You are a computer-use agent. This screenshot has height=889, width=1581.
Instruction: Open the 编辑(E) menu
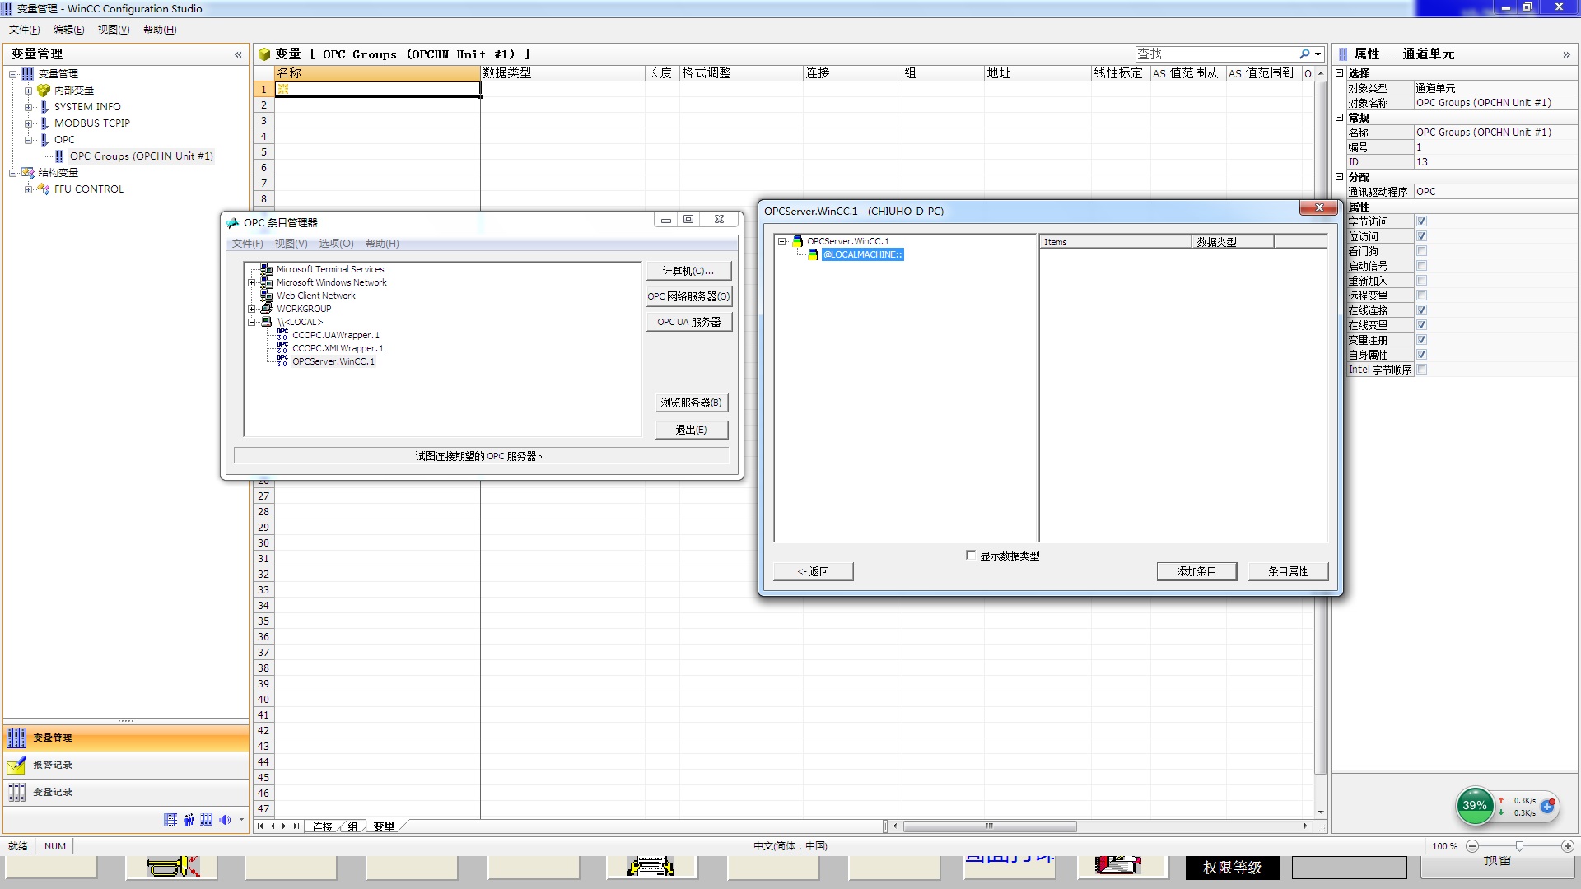(x=68, y=30)
